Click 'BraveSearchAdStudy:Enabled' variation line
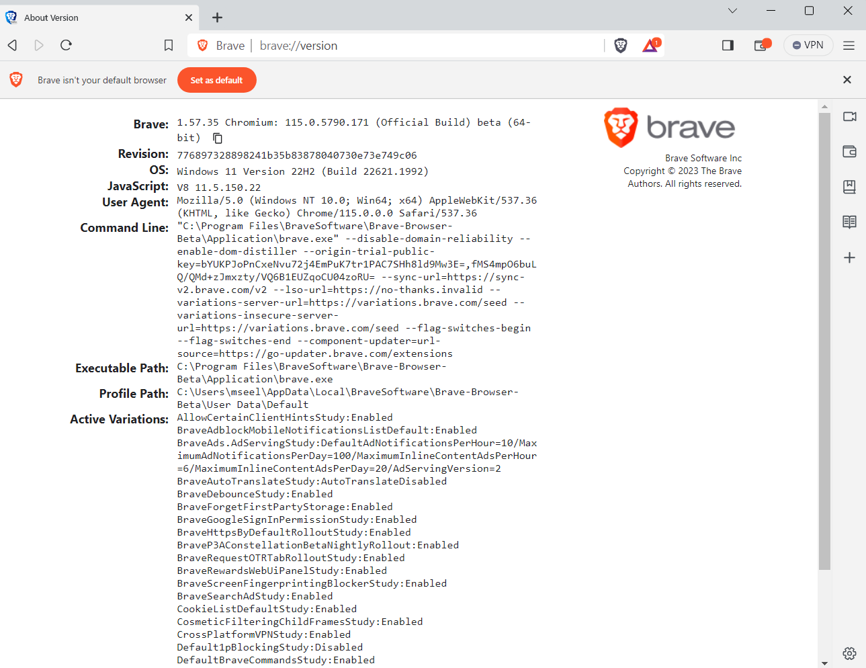Viewport: 866px width, 668px height. click(x=255, y=596)
